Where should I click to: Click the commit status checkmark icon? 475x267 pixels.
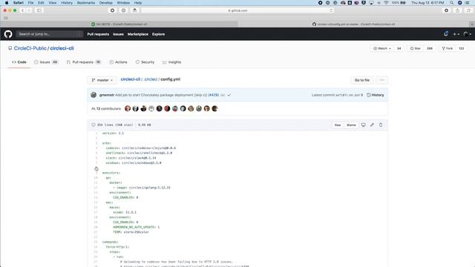click(x=229, y=95)
